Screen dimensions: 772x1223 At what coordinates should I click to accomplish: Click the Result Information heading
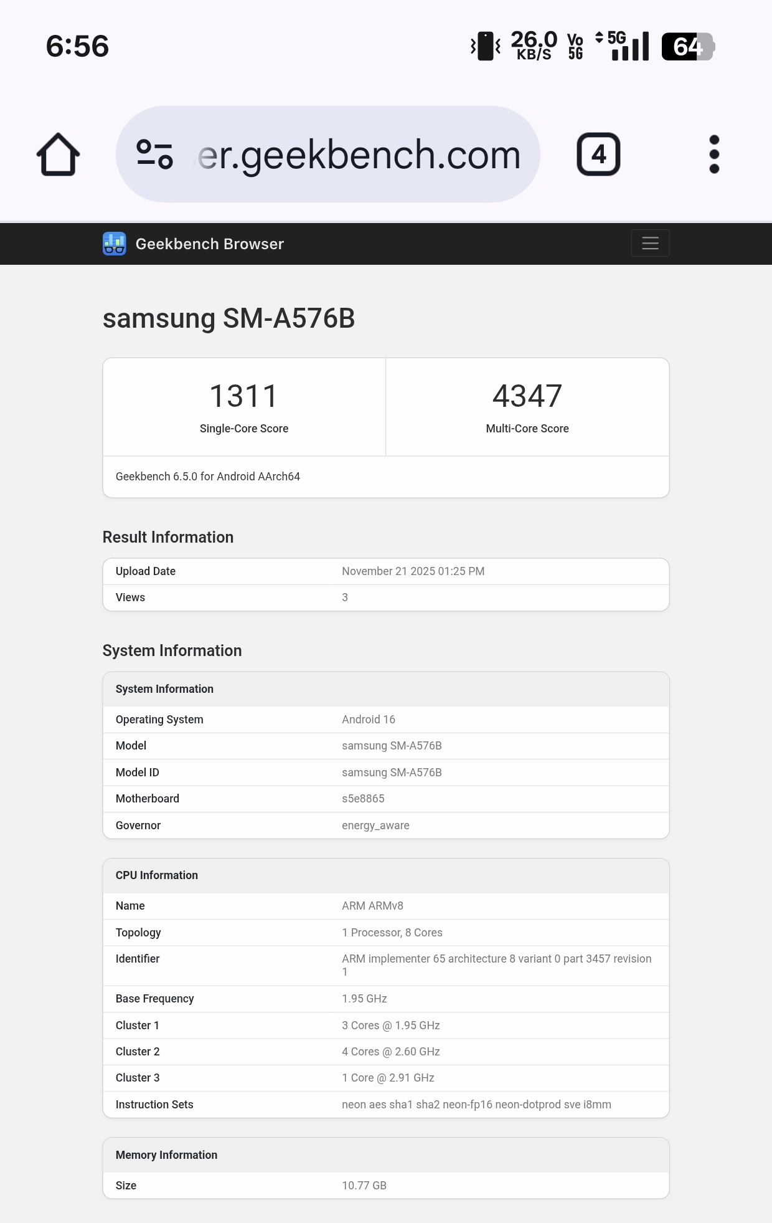click(168, 537)
